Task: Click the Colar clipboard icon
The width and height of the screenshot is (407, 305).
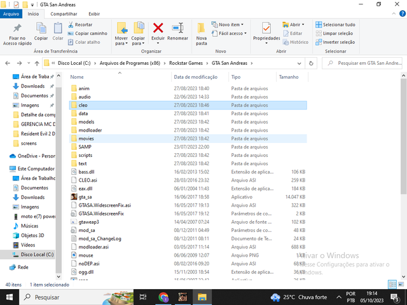Action: click(58, 28)
